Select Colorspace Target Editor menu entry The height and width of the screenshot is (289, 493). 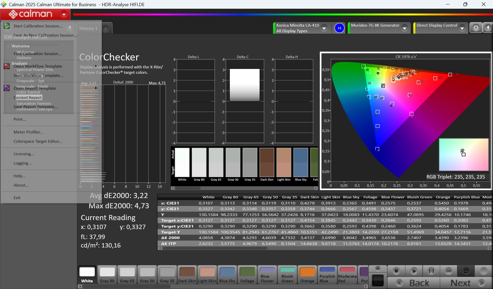coord(38,141)
